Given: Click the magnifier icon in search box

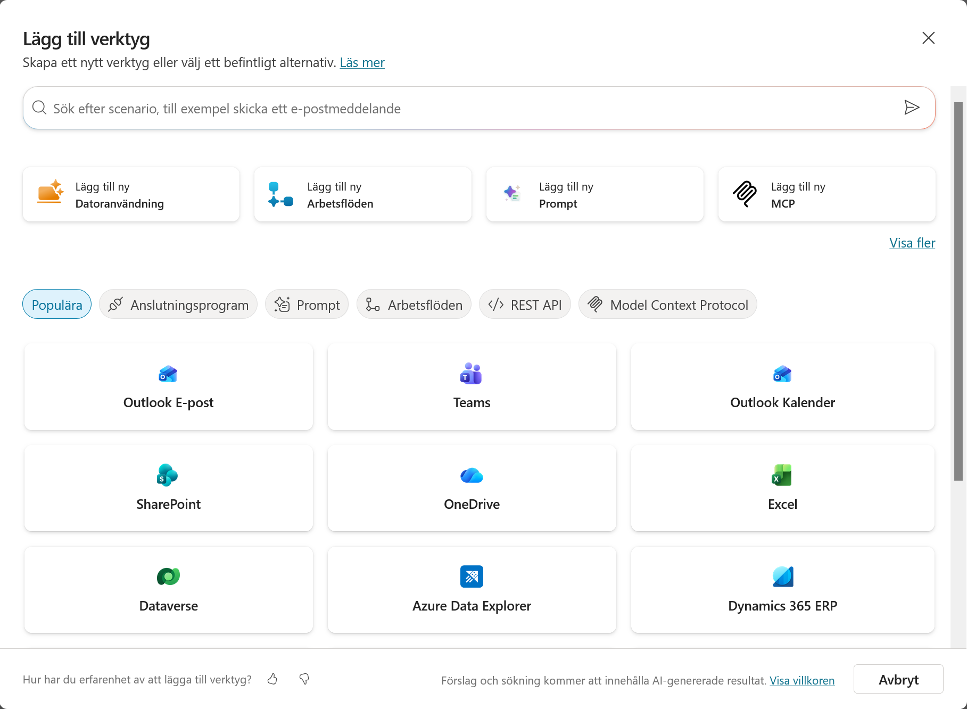Looking at the screenshot, I should [39, 108].
